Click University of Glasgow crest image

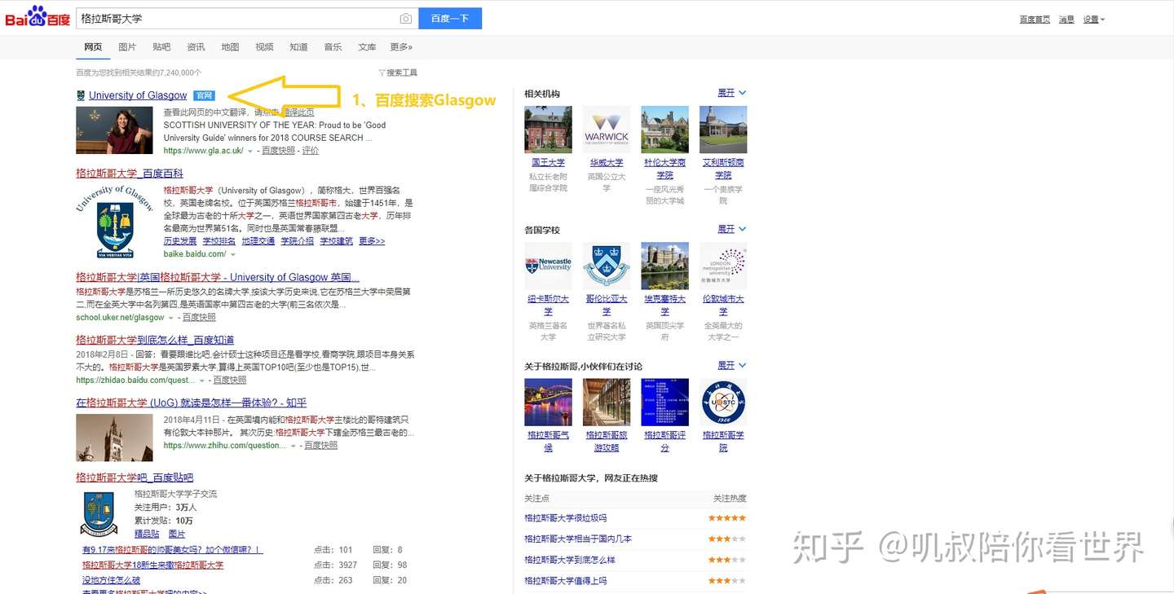114,222
